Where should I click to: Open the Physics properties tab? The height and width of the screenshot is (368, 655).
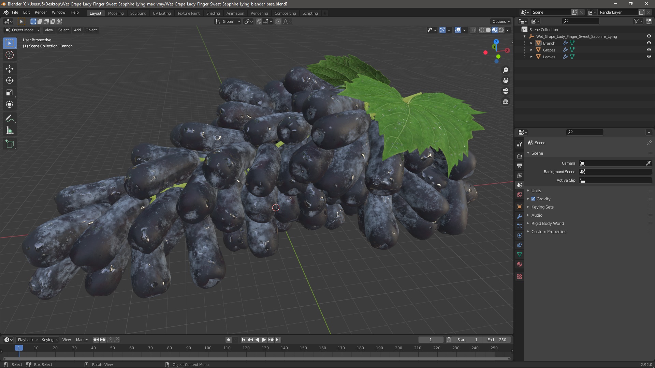coord(520,235)
